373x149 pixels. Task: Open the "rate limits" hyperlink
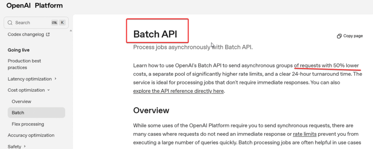[x=305, y=134]
